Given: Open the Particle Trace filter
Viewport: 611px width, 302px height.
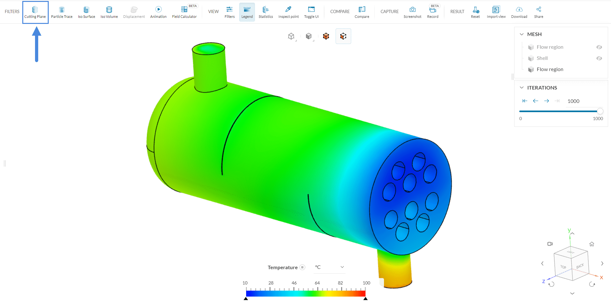Looking at the screenshot, I should point(62,12).
